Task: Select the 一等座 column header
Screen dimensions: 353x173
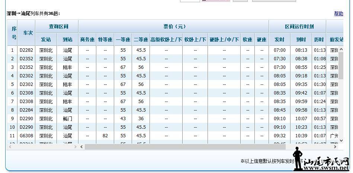Action: (123, 39)
